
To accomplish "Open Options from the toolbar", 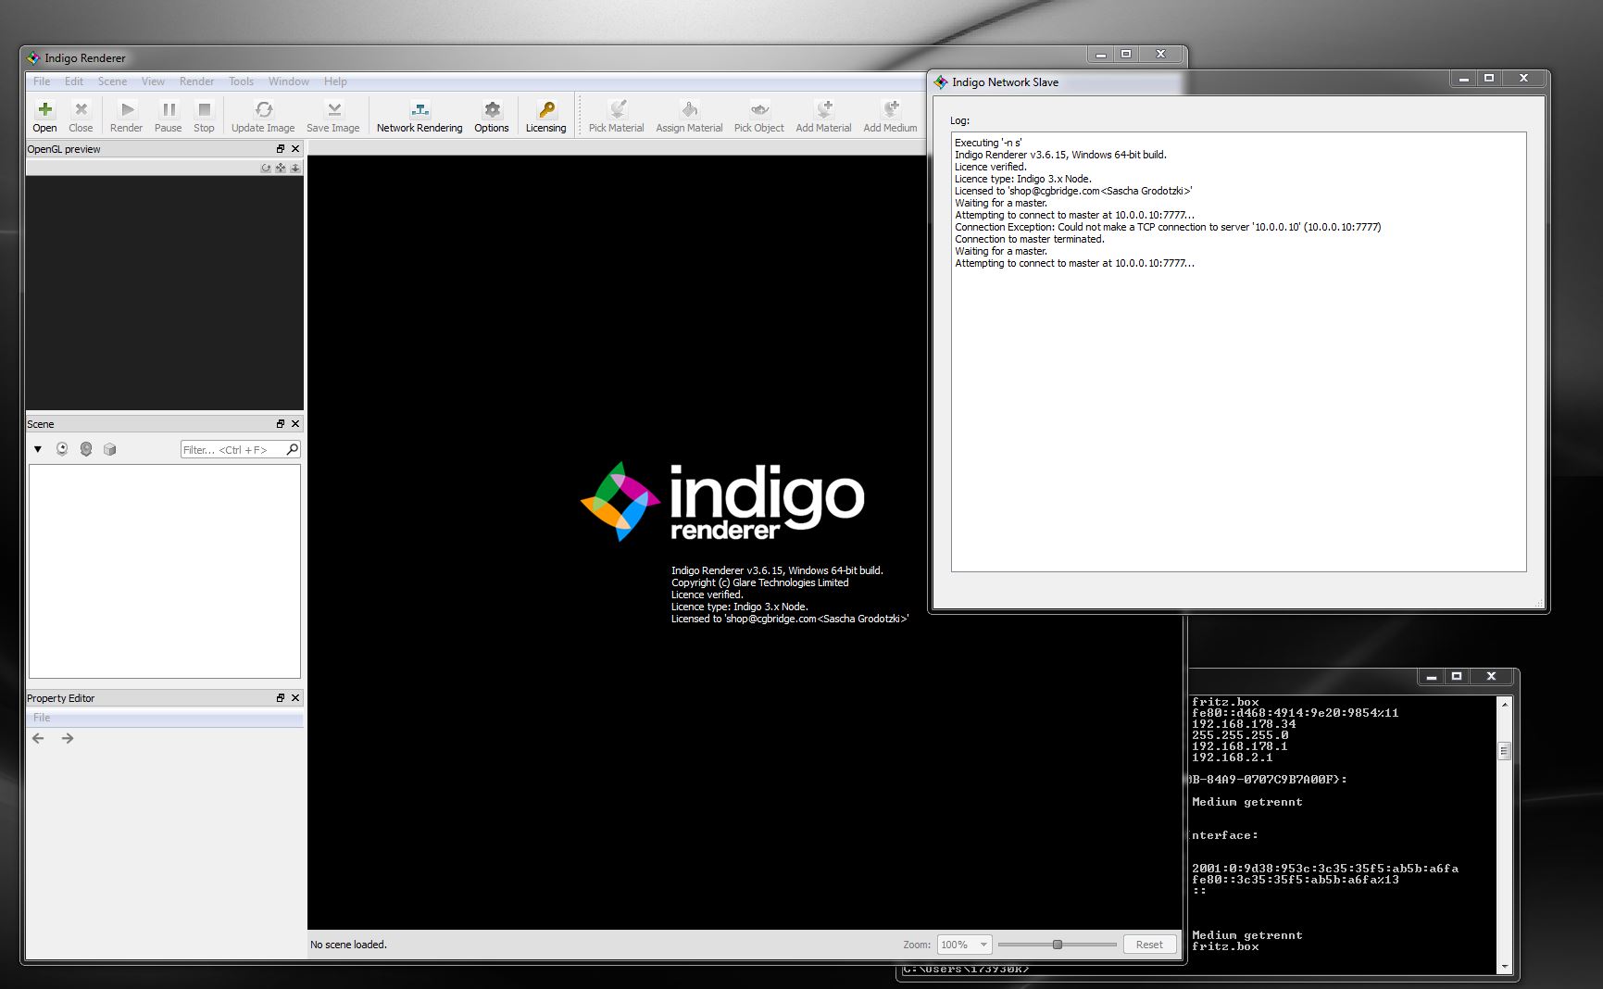I will 492,117.
